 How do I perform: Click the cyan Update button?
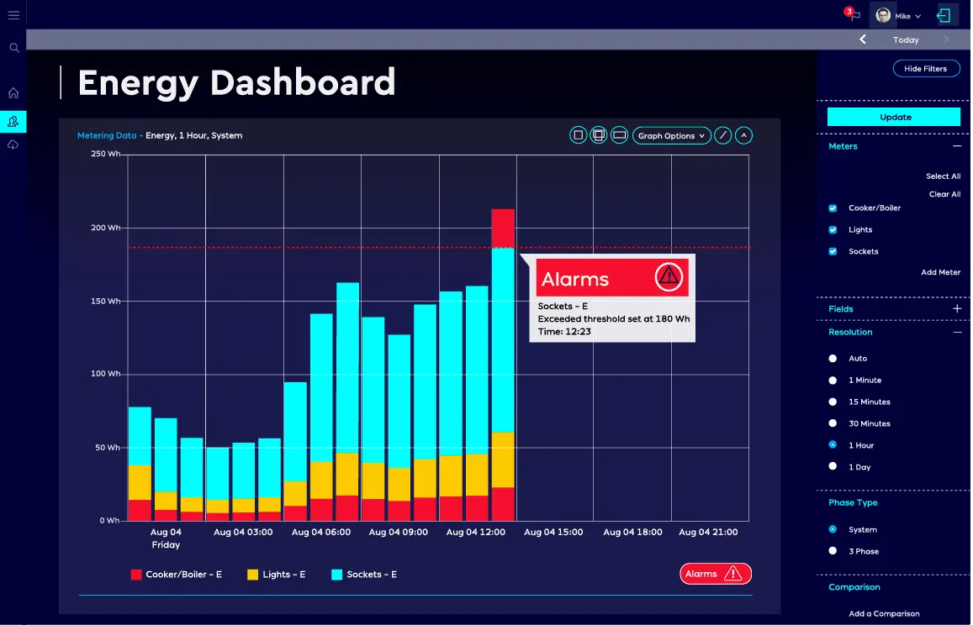click(x=894, y=118)
